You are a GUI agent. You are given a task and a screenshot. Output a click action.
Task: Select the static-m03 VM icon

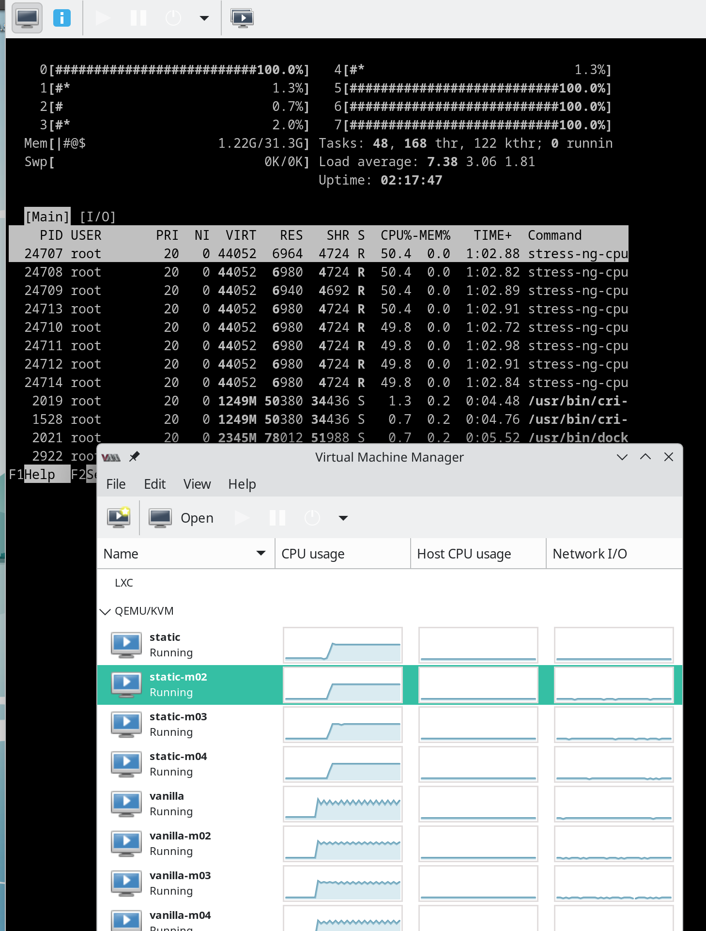[126, 724]
